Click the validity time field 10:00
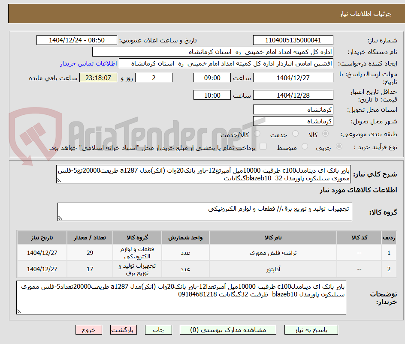The image size is (405, 344). point(212,95)
